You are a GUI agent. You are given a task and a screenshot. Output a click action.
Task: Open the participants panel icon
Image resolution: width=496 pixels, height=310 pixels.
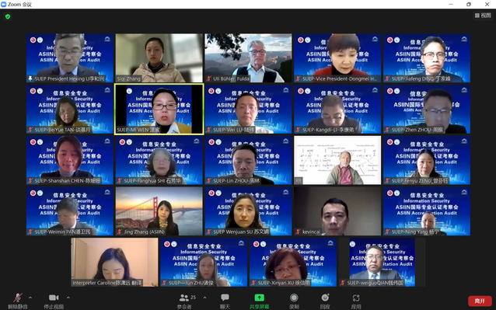pyautogui.click(x=183, y=298)
